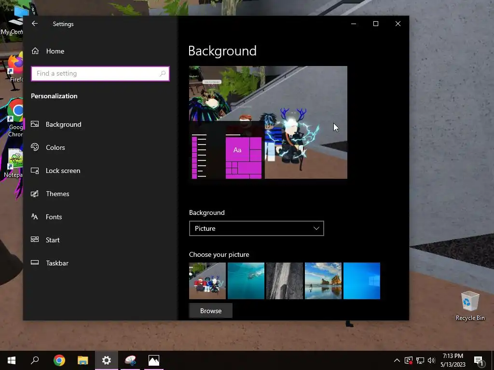This screenshot has width=494, height=370.
Task: Open the Start settings page
Action: 100,240
